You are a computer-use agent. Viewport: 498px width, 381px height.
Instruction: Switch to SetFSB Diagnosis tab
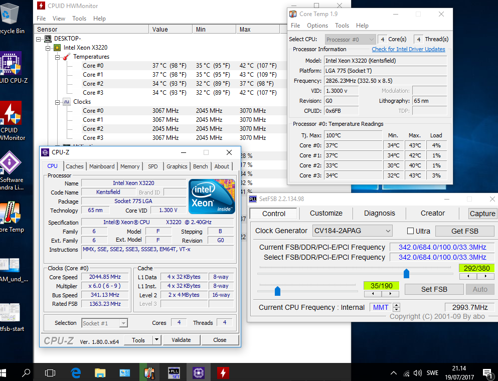380,214
